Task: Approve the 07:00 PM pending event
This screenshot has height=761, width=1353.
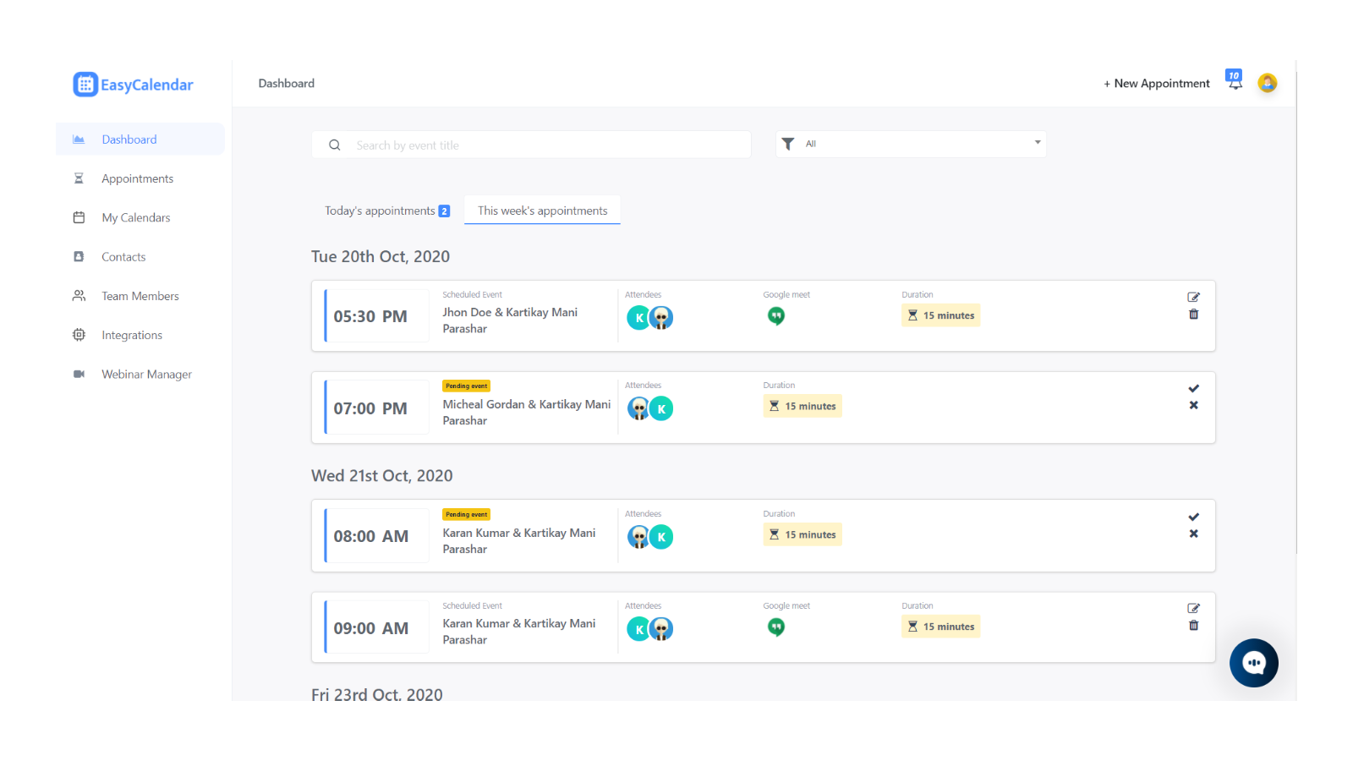Action: tap(1193, 388)
